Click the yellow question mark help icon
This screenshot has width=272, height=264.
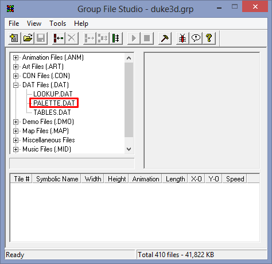point(209,38)
